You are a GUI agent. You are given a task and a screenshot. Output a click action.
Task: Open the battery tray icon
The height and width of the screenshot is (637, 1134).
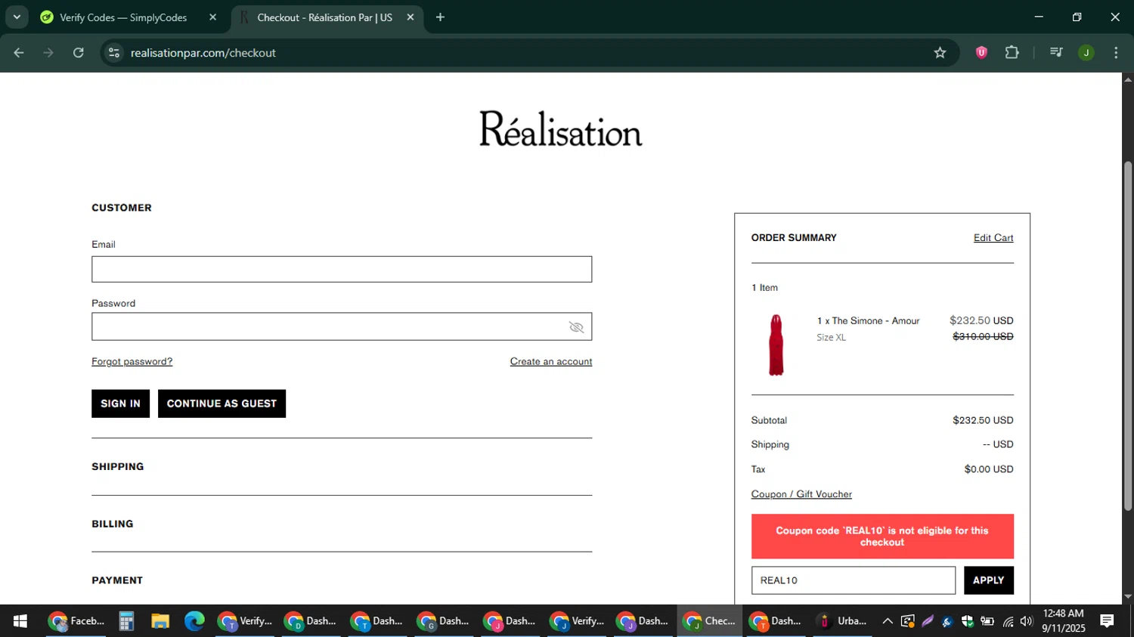pyautogui.click(x=987, y=621)
